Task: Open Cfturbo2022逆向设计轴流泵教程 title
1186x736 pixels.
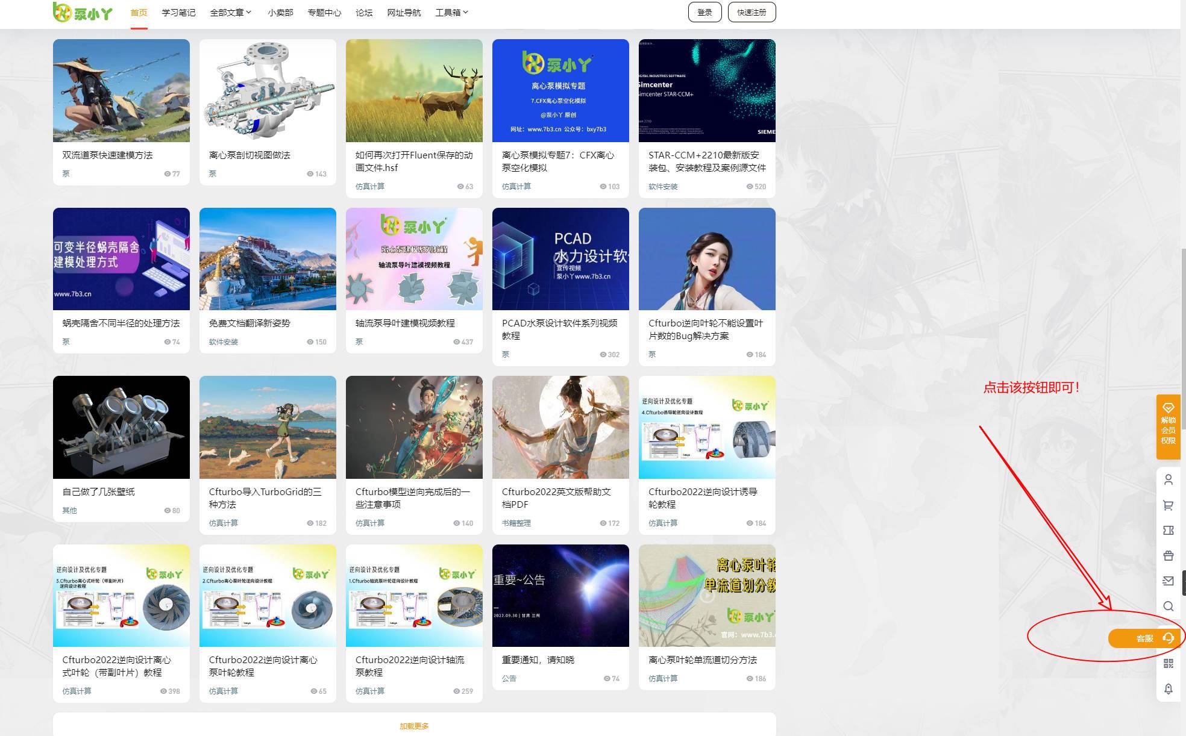Action: [410, 666]
